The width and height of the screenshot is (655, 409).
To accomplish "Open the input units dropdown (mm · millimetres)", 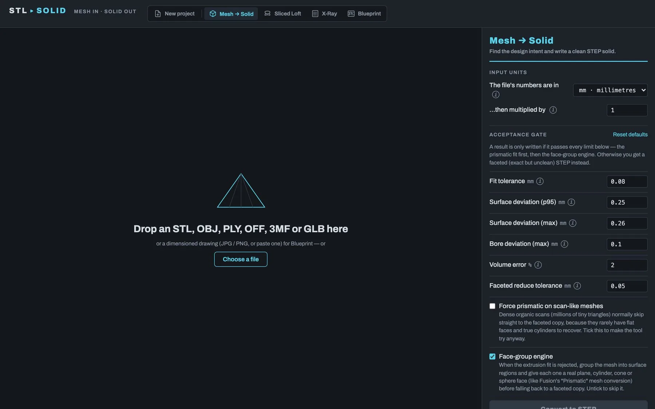I will pos(610,90).
